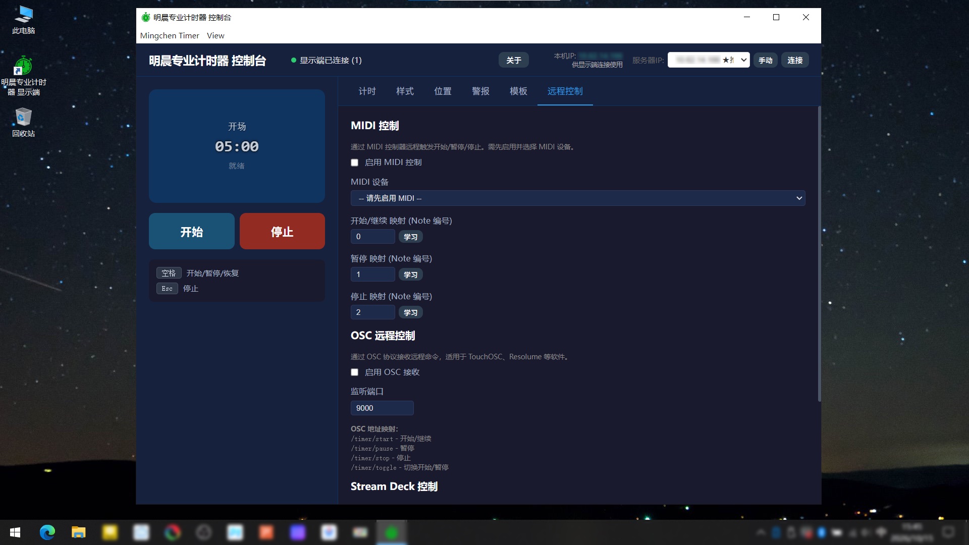Click 学习 for 暂停 映射
This screenshot has width=969, height=545.
[410, 275]
